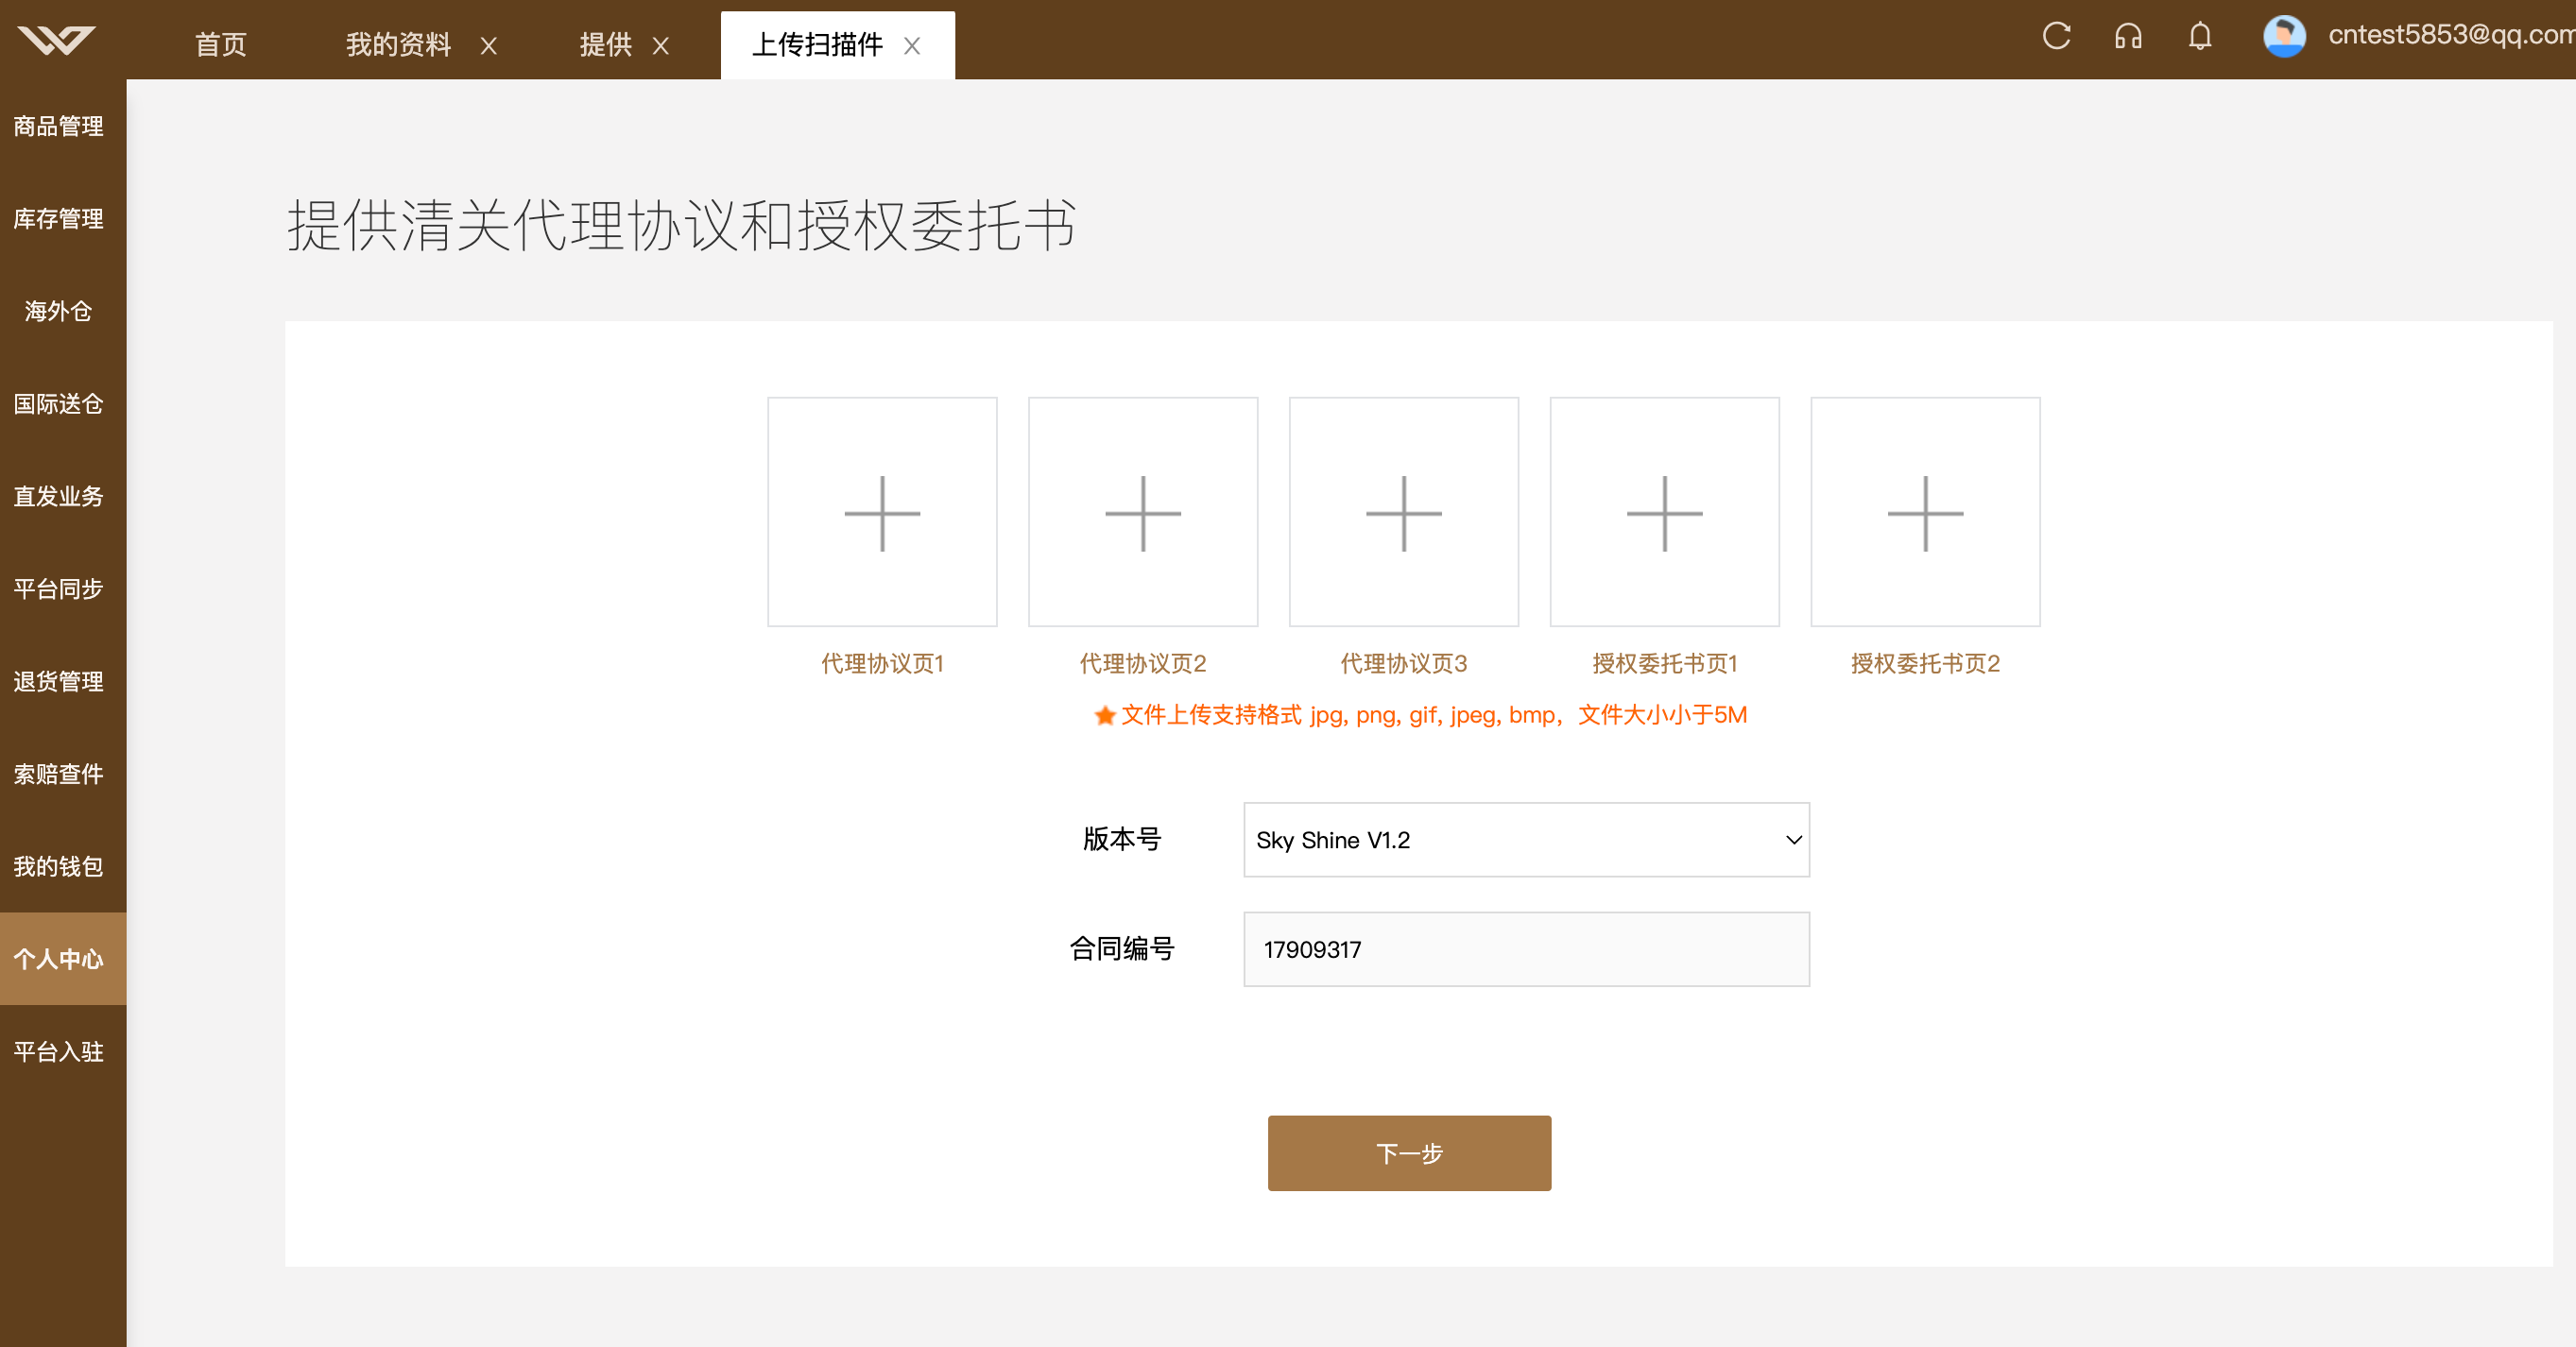Close the 我的资料 tab
Viewport: 2576px width, 1347px height.
(488, 46)
